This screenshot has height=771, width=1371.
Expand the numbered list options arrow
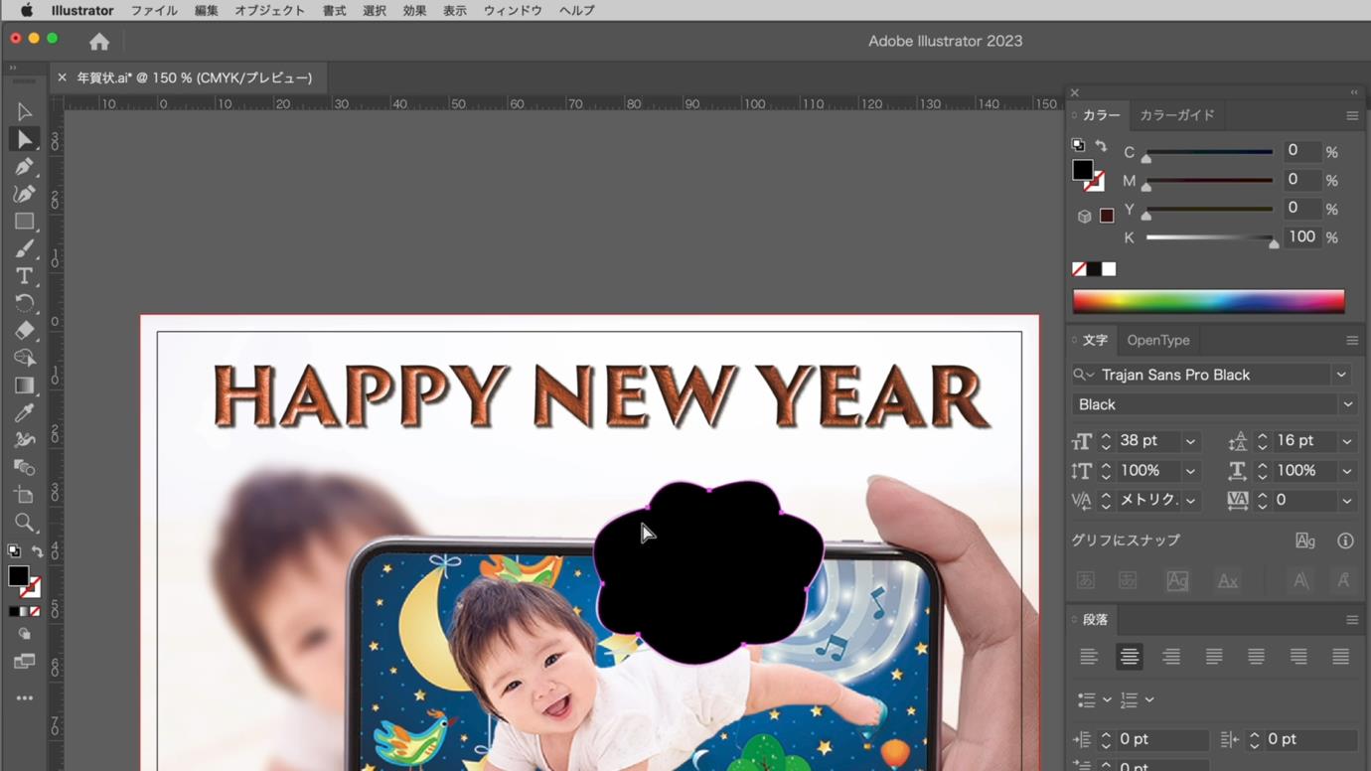pyautogui.click(x=1149, y=700)
